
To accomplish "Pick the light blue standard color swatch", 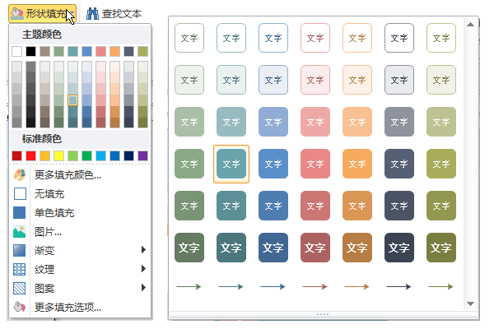I will 100,155.
